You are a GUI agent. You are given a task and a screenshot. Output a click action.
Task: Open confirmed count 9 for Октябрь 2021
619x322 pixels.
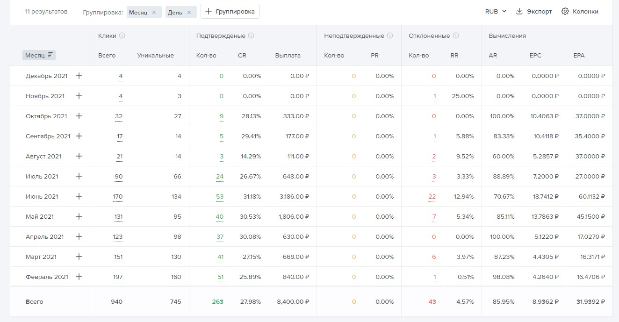point(222,116)
